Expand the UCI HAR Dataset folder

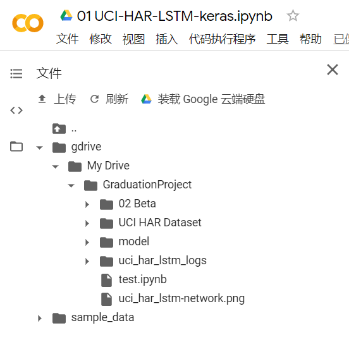tap(87, 224)
